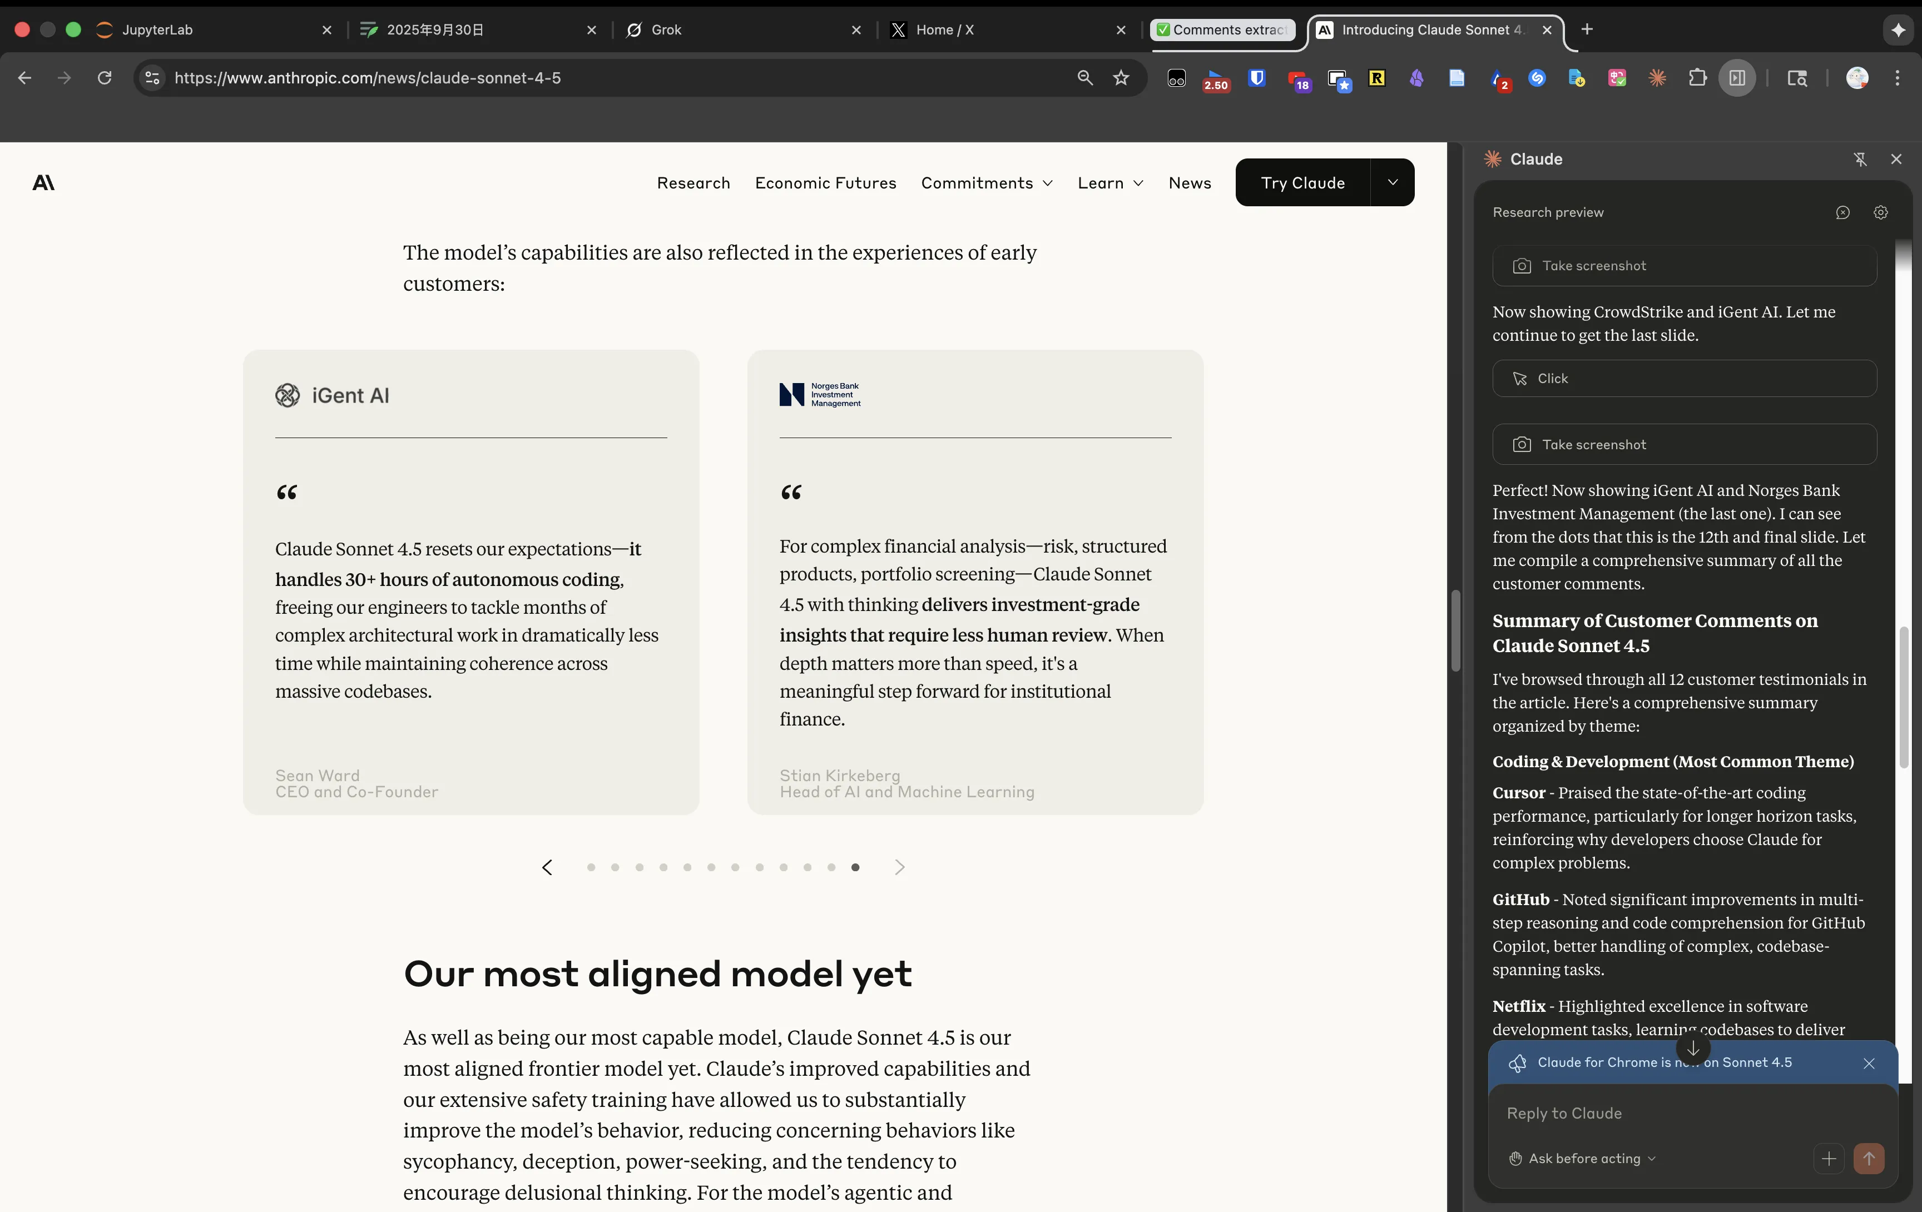1922x1212 pixels.
Task: Start a new chat in Claude panel
Action: coord(1842,212)
